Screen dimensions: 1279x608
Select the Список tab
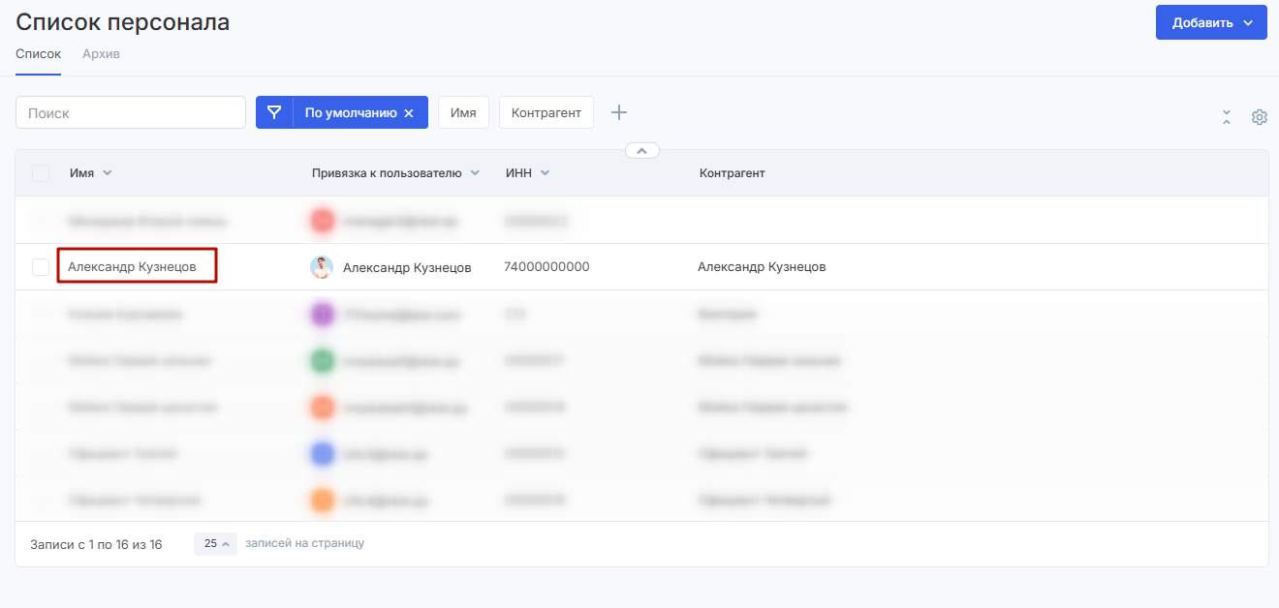tap(38, 54)
